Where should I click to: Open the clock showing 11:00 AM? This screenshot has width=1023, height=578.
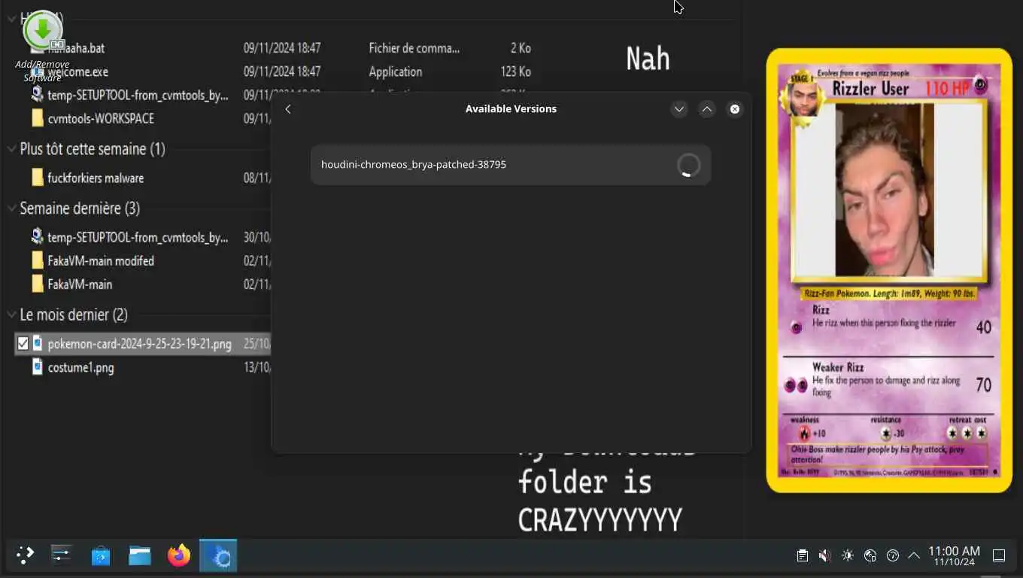click(954, 556)
